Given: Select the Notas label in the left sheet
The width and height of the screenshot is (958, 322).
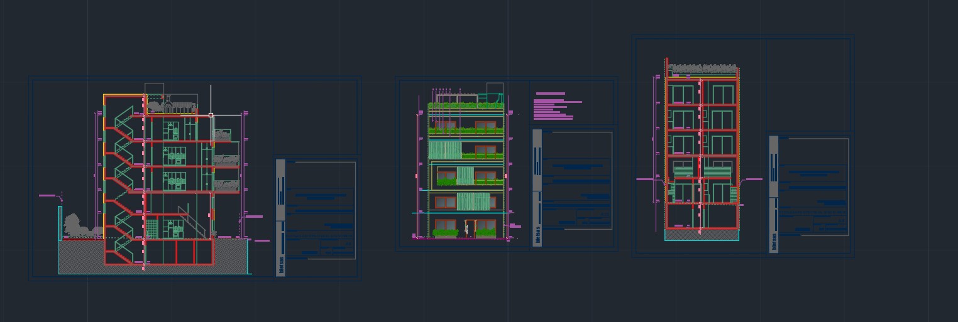Looking at the screenshot, I should [281, 265].
